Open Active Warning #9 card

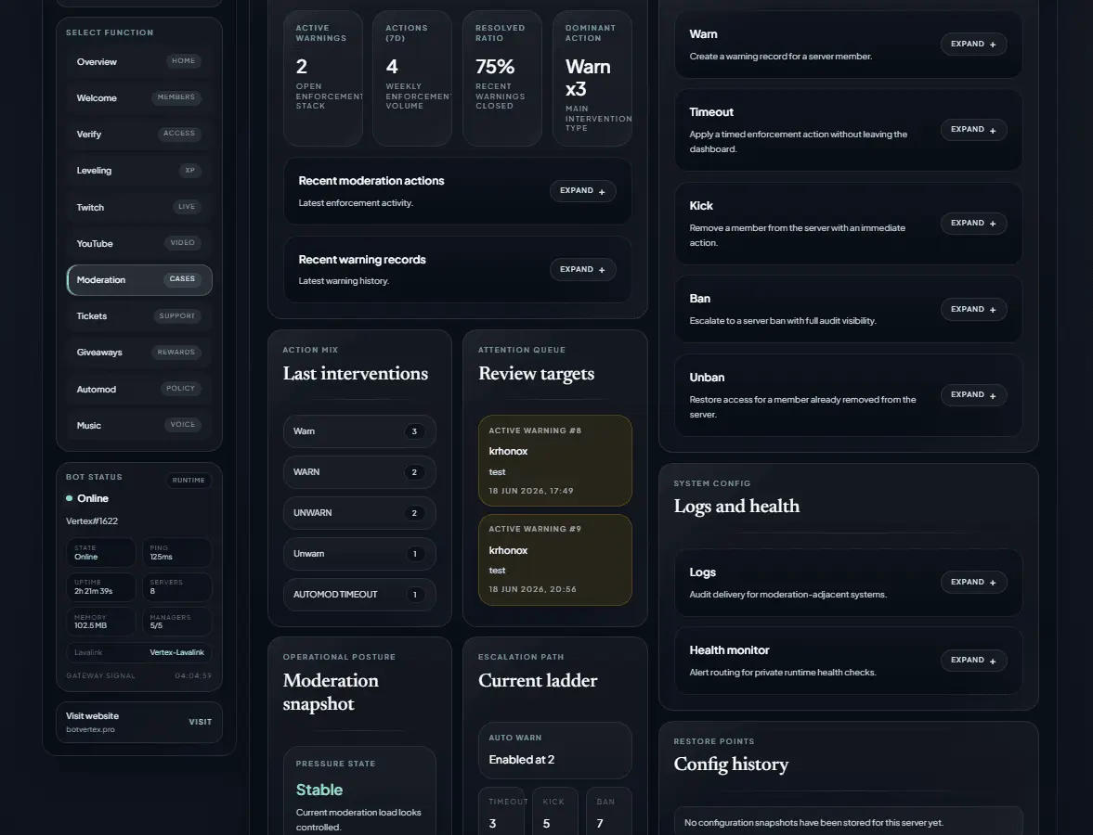pyautogui.click(x=555, y=559)
